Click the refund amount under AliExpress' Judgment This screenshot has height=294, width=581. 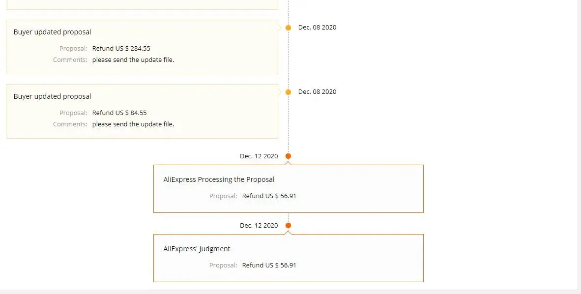click(x=269, y=265)
